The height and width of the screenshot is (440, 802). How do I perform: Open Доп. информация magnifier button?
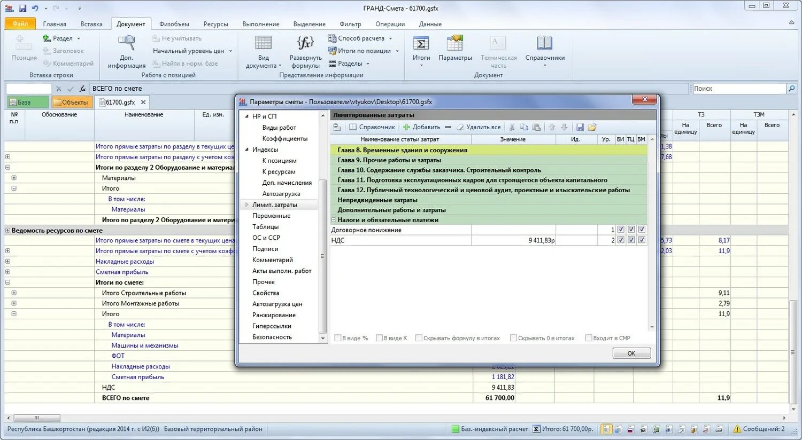[127, 52]
